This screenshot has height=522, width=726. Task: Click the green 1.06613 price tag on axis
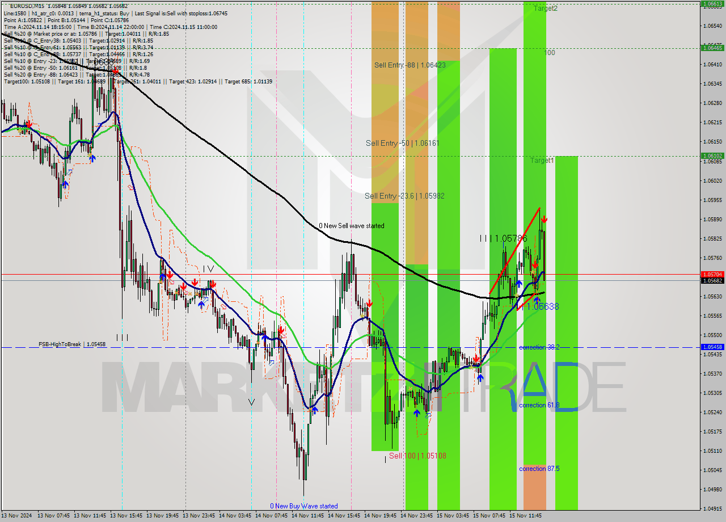[712, 3]
